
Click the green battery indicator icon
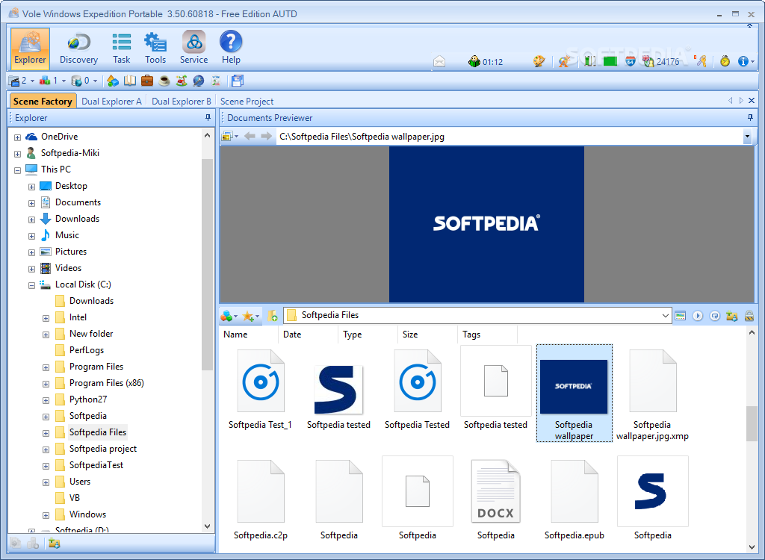(590, 61)
